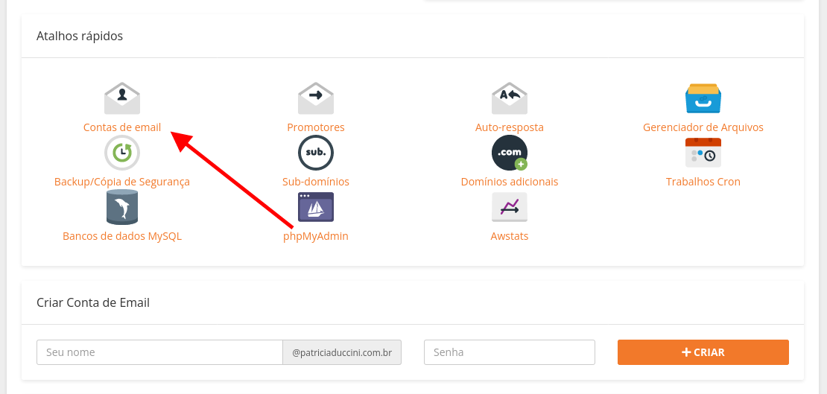
Task: Click the Promotores envelope arrow icon
Action: pos(316,98)
